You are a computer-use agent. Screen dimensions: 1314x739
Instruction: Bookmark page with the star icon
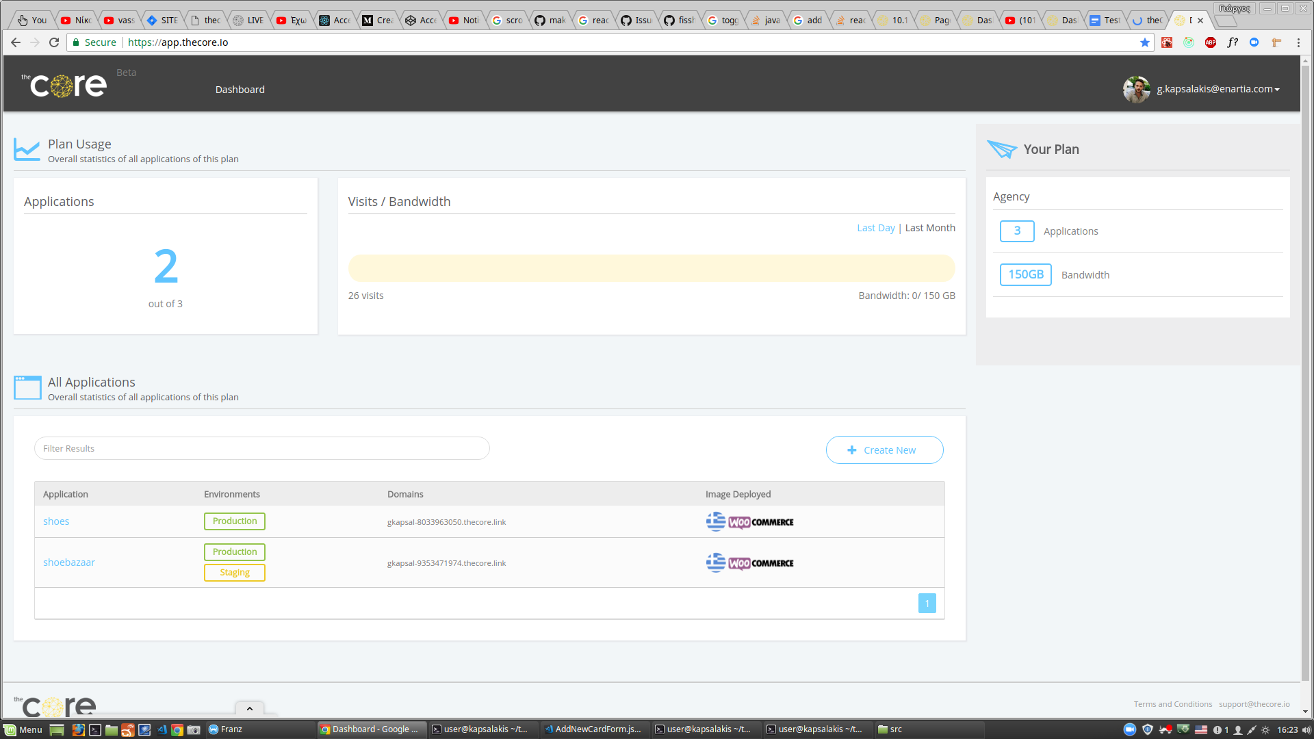click(x=1144, y=42)
